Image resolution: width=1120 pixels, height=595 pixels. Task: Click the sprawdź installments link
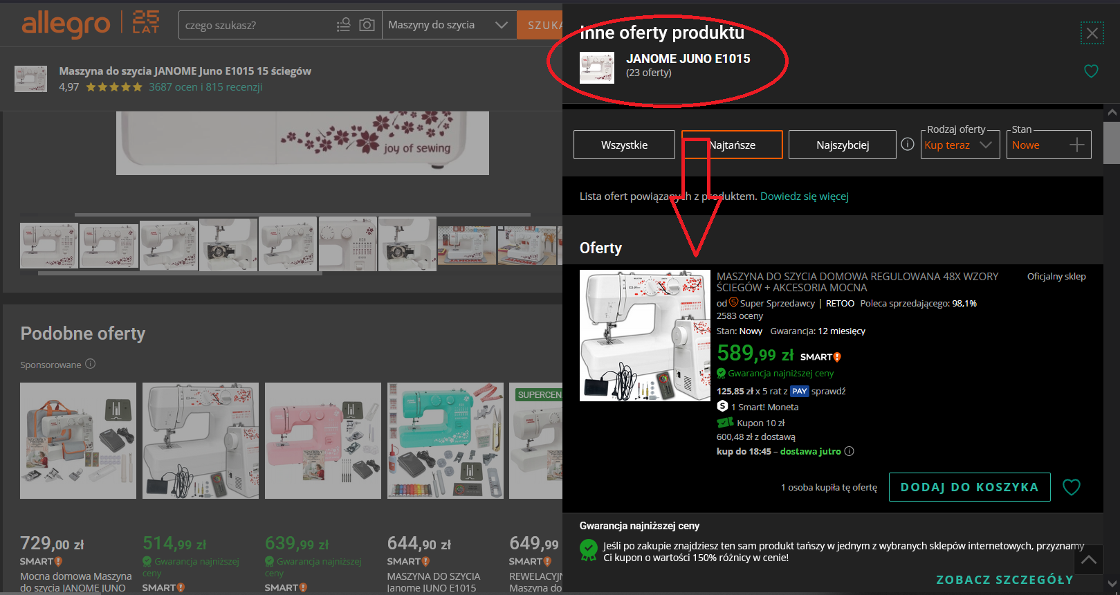829,391
